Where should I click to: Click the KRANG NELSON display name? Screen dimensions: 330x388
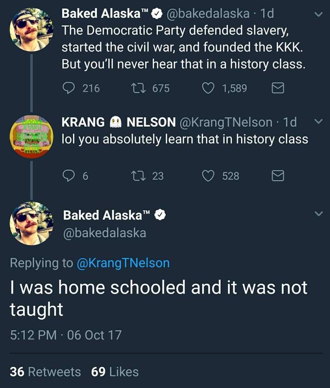119,122
